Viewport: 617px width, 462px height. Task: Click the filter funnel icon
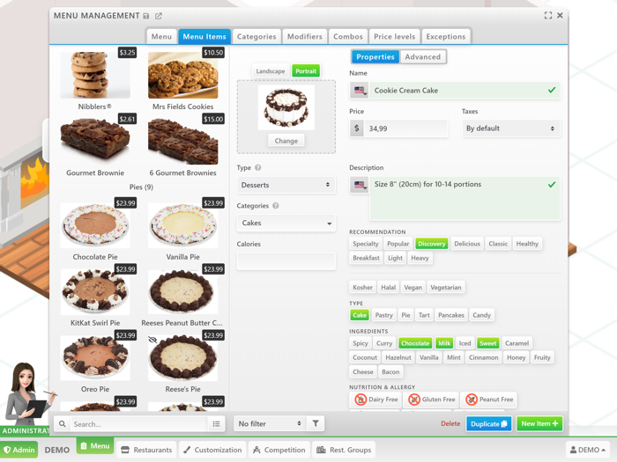316,423
